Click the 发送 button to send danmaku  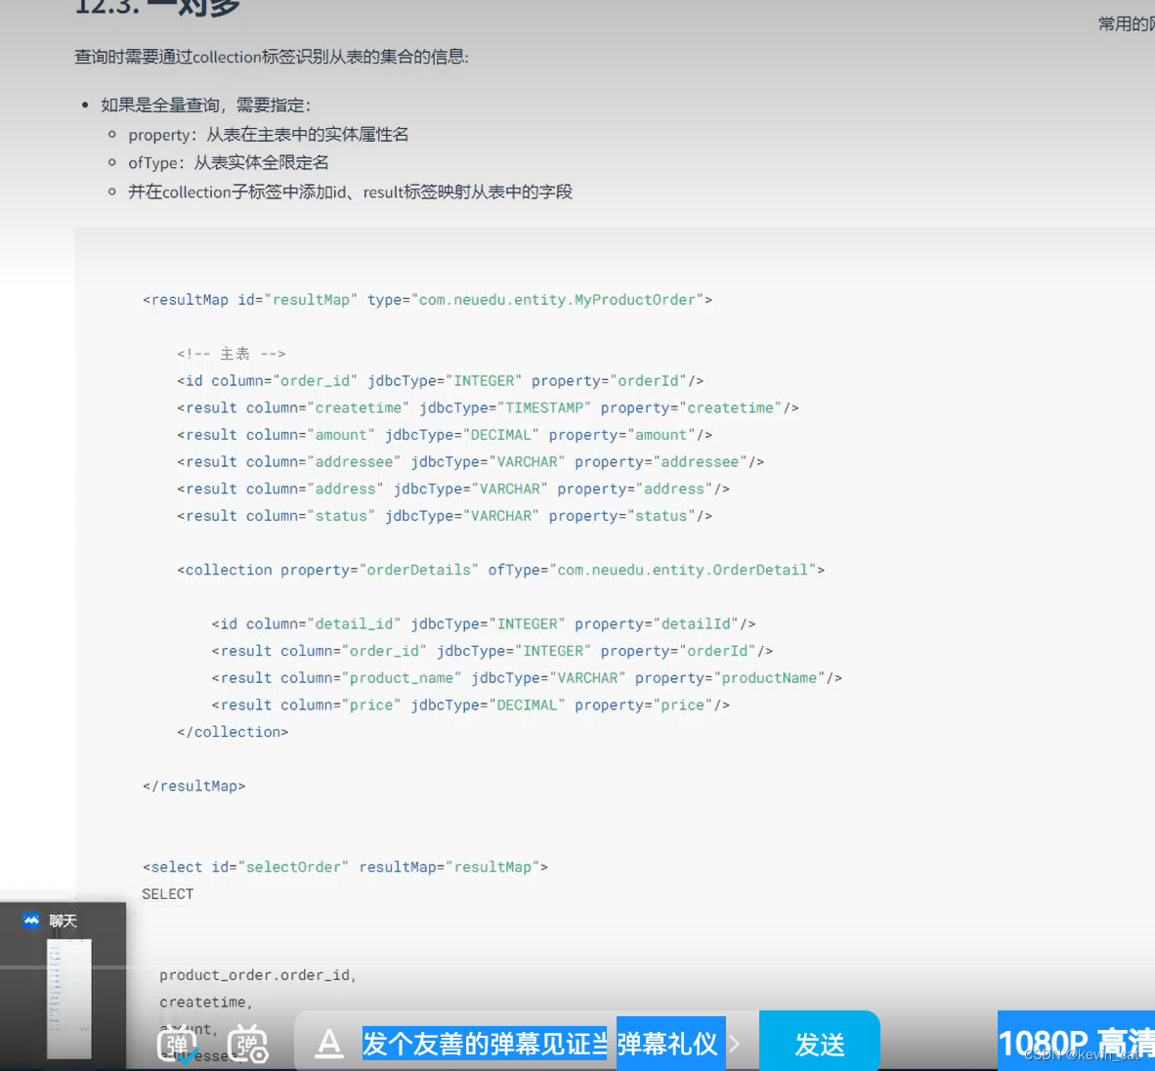pos(819,1044)
